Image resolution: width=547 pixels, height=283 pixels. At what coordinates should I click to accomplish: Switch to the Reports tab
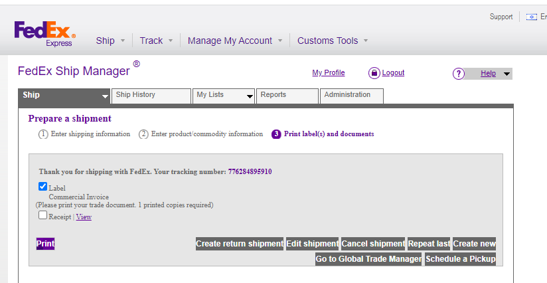coord(287,96)
